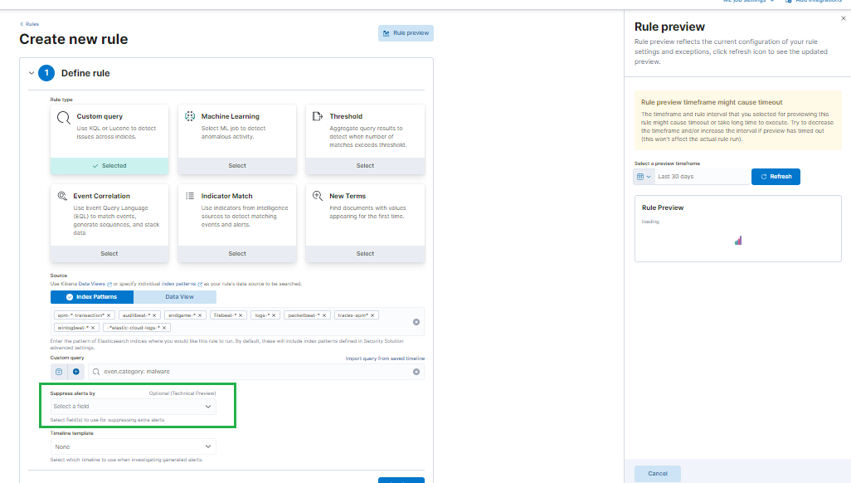Expand the Define rule step one section
Screen dimensions: 851x483
pyautogui.click(x=32, y=72)
